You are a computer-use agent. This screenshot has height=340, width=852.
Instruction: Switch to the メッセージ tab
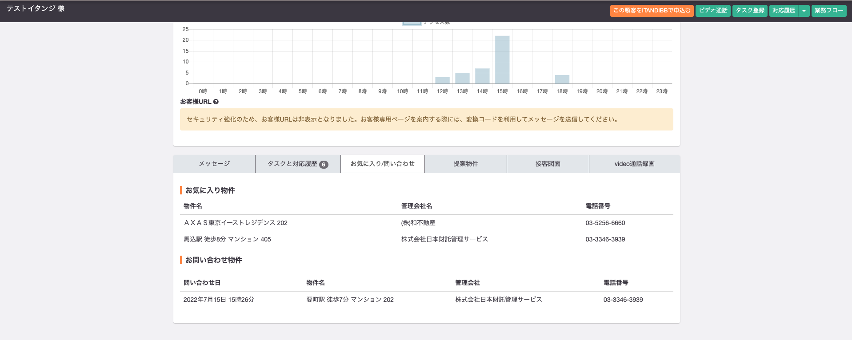[214, 164]
